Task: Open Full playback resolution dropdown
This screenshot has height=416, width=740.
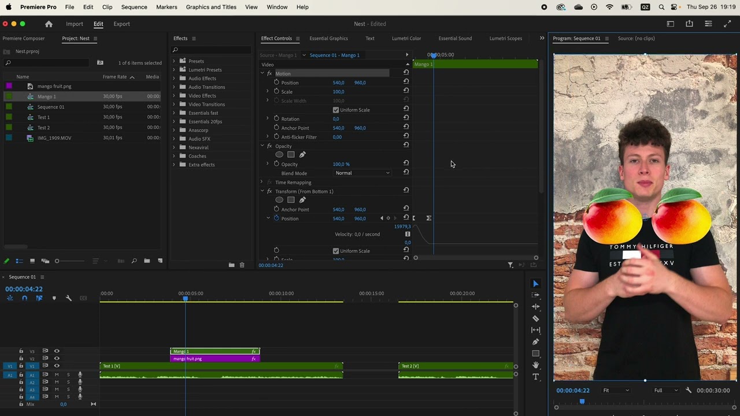Action: click(x=665, y=391)
